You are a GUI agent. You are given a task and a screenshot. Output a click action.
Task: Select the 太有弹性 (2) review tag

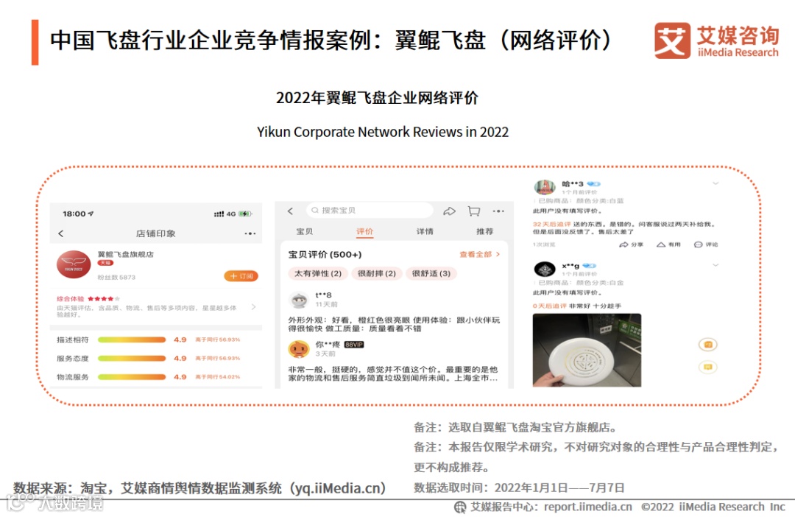tap(318, 273)
